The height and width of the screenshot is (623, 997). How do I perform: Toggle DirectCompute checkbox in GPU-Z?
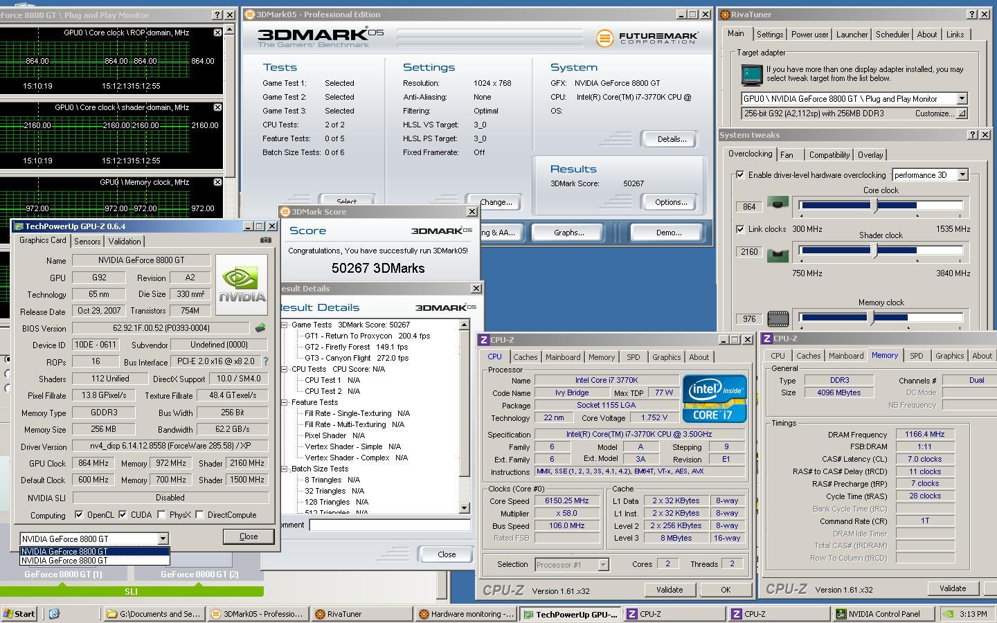[199, 514]
